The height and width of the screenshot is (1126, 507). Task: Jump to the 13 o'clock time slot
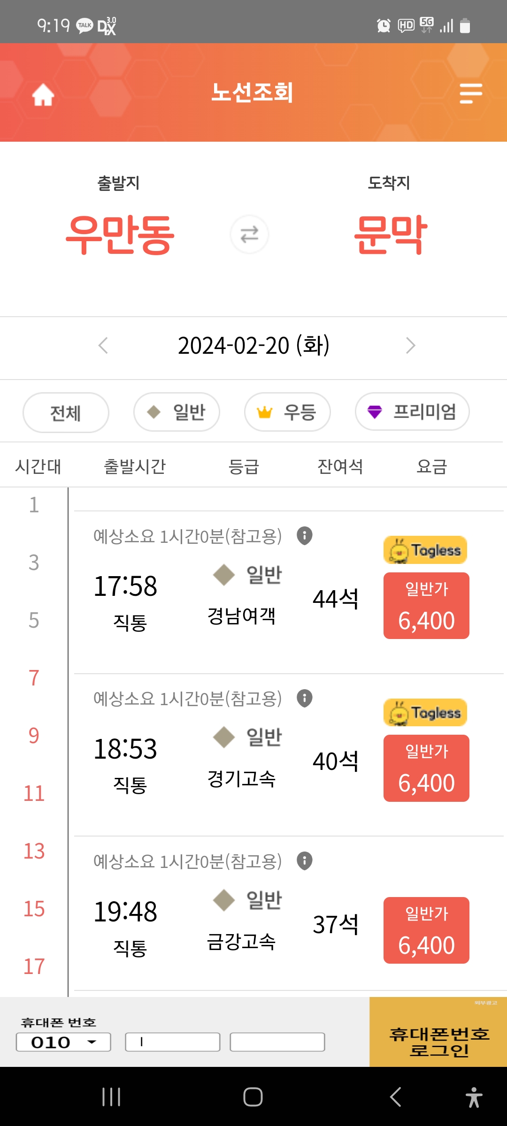[34, 851]
